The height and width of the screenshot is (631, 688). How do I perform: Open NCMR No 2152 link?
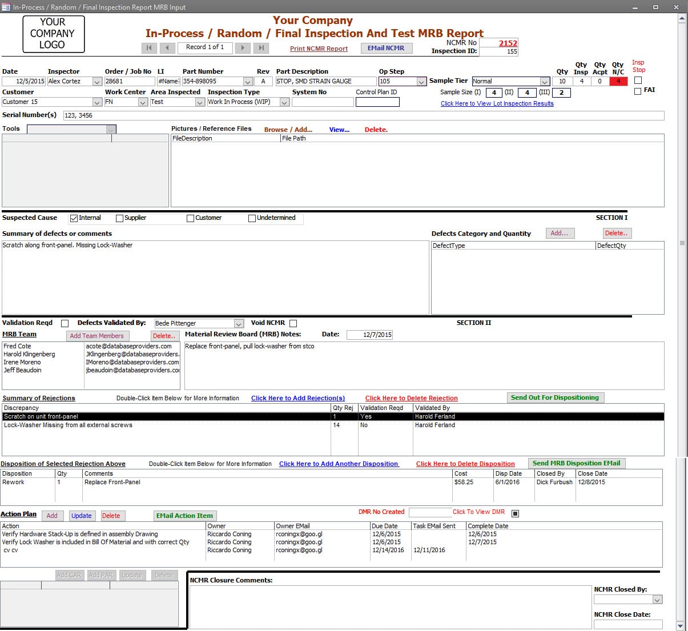click(508, 43)
